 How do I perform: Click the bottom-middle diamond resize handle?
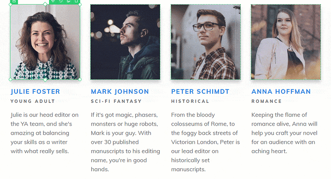coord(45,80)
